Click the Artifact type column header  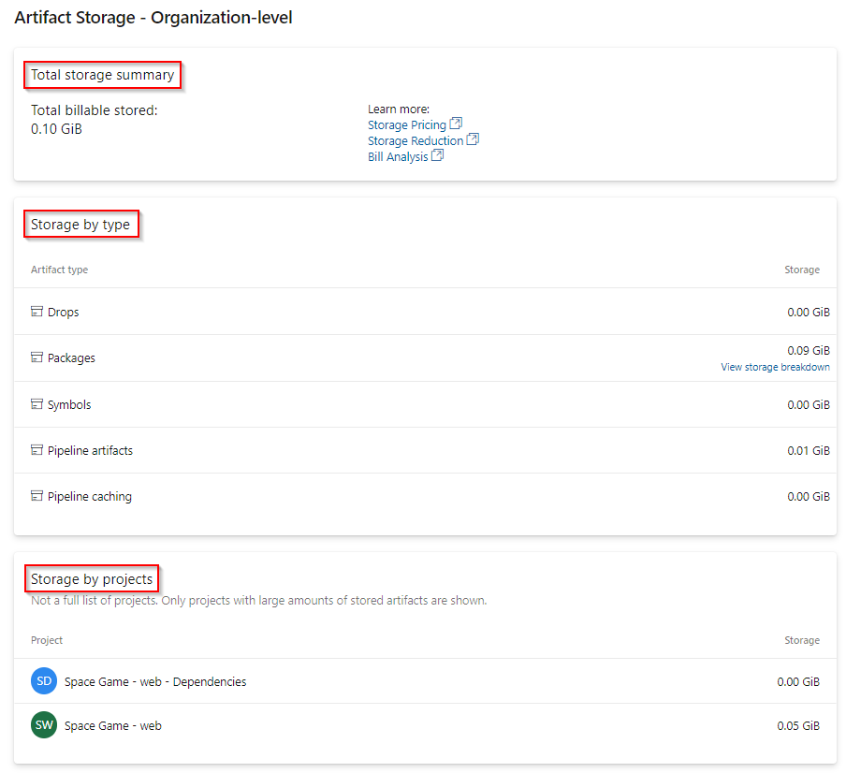pos(59,270)
